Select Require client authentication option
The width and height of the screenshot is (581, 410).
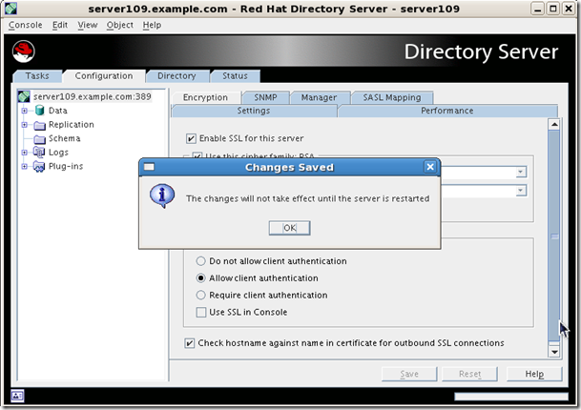point(201,296)
